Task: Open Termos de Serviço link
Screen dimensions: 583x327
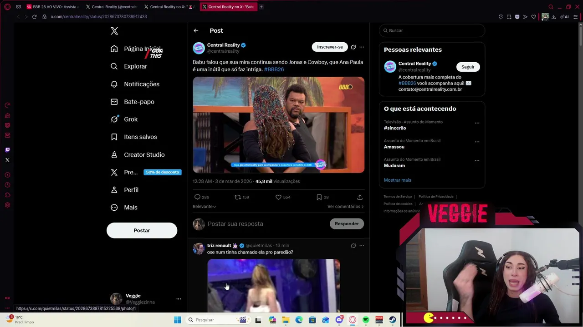Action: pyautogui.click(x=398, y=197)
